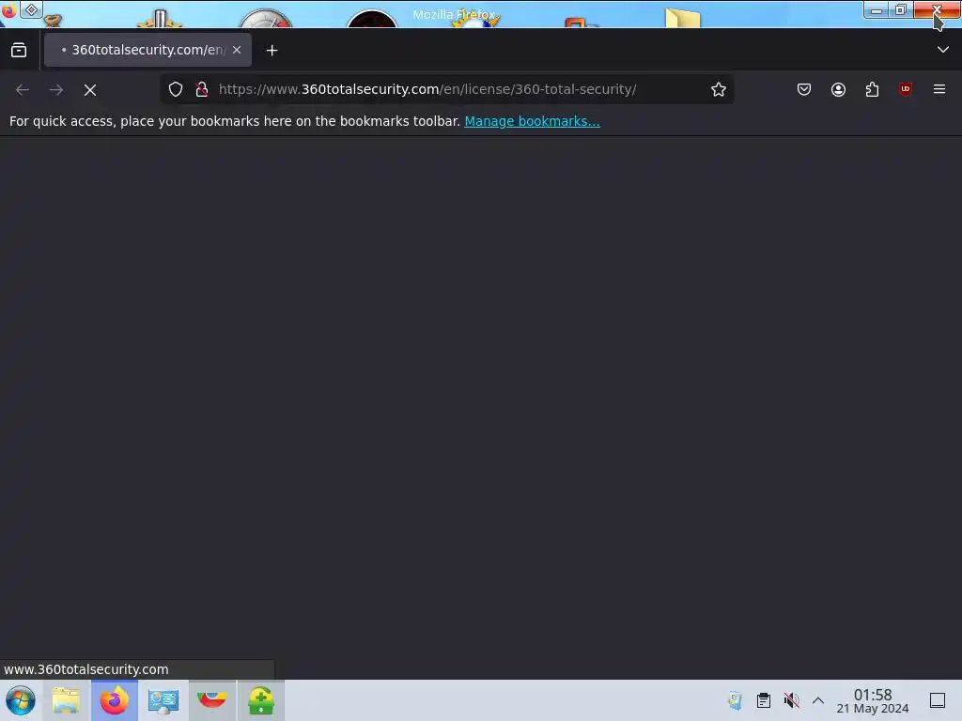Save page to Pocket
Screen dimensions: 962x721
pos(804,89)
